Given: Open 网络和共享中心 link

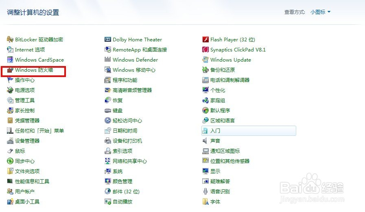Looking at the screenshot, I should click(130, 161).
